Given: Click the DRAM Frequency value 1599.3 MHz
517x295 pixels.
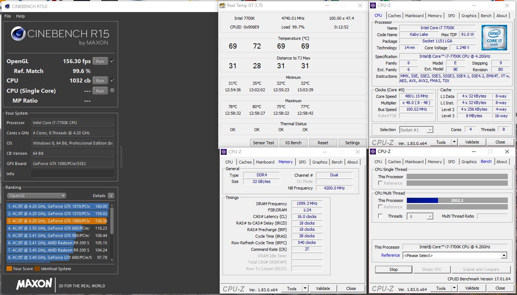Looking at the screenshot, I should [307, 203].
